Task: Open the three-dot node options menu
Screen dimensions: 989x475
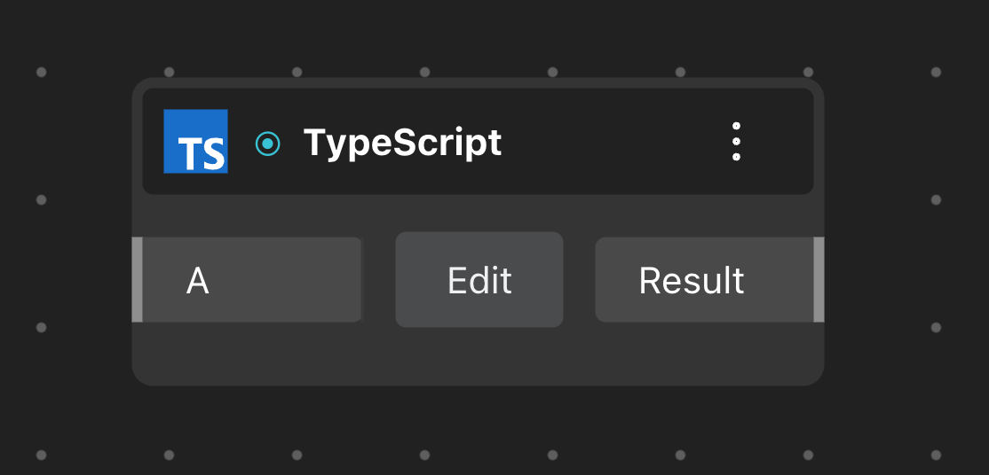Action: coord(736,142)
